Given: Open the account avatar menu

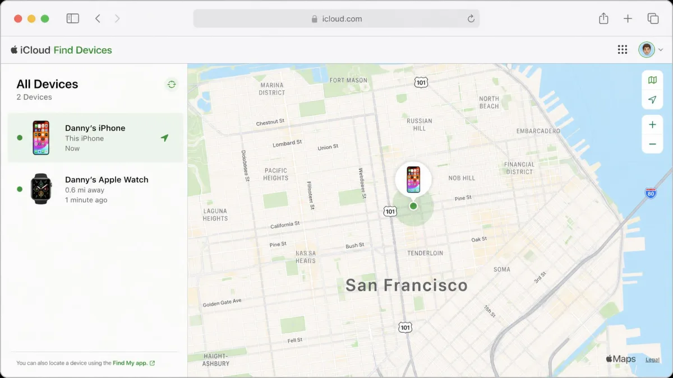Looking at the screenshot, I should (x=651, y=50).
